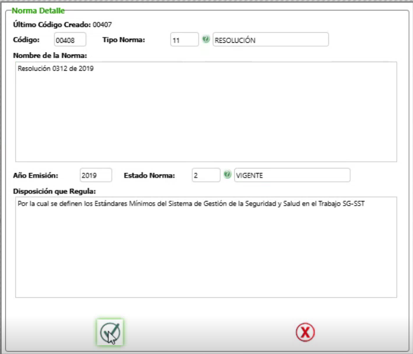Click the VIGENTE status field
This screenshot has height=354, width=413.
coord(292,175)
